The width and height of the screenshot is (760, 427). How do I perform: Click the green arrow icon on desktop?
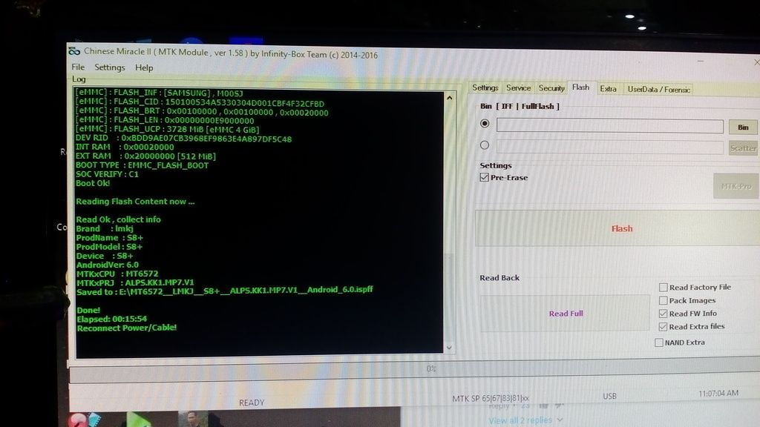(x=137, y=419)
